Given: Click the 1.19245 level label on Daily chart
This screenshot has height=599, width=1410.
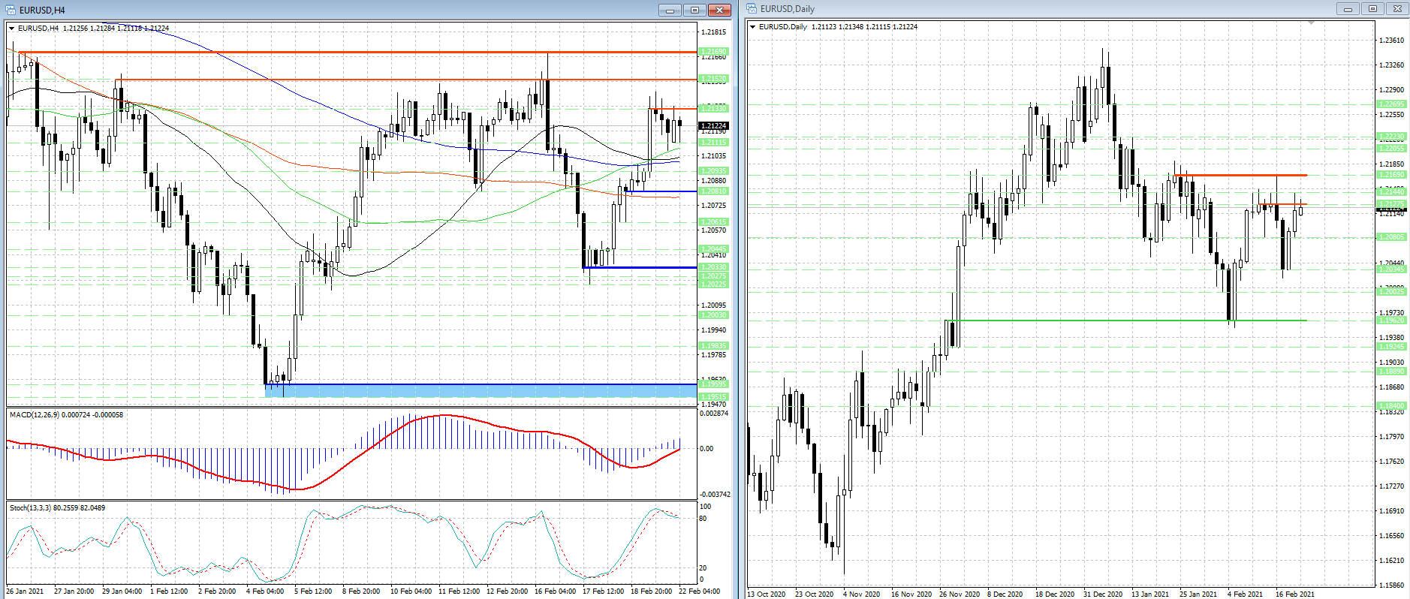Looking at the screenshot, I should 1391,347.
